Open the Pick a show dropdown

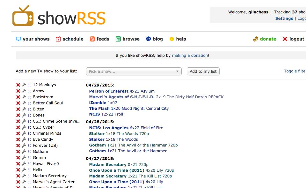pyautogui.click(x=134, y=71)
